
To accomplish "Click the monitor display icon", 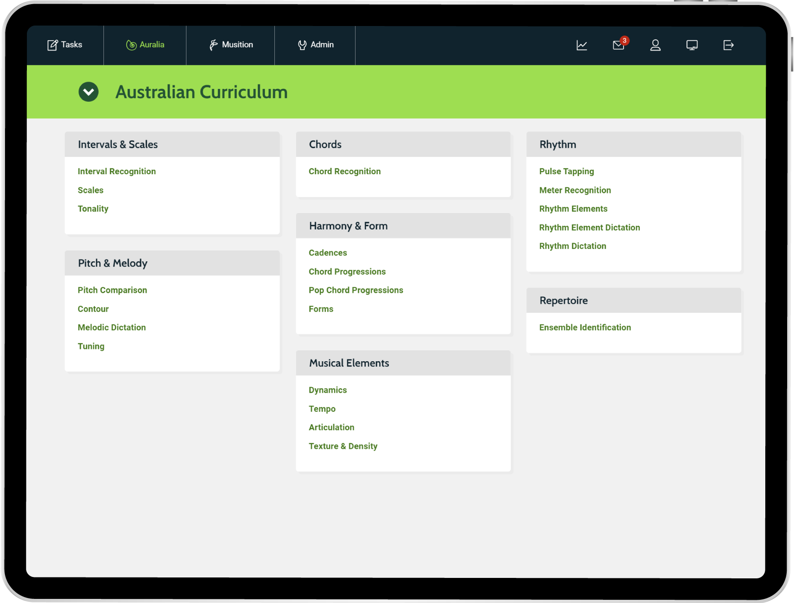I will (691, 45).
